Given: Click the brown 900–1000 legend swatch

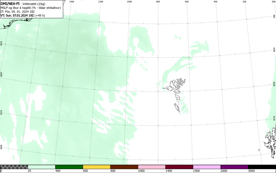Looking at the screenshot, I should coord(124,167).
